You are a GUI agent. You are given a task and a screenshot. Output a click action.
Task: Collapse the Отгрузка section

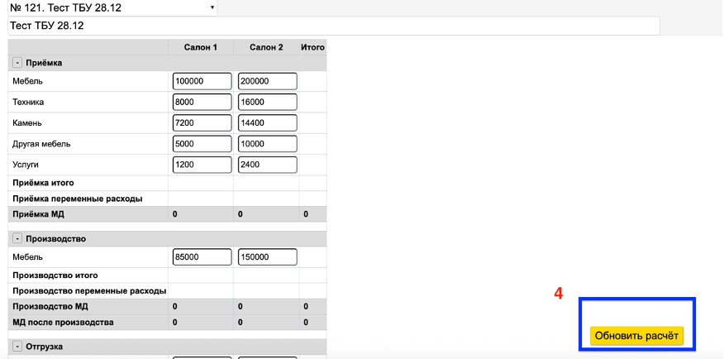tap(17, 347)
